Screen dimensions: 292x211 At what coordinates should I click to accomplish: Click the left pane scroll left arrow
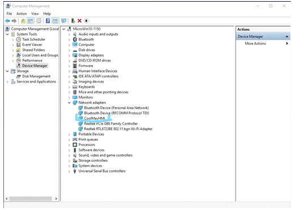pyautogui.click(x=7, y=199)
